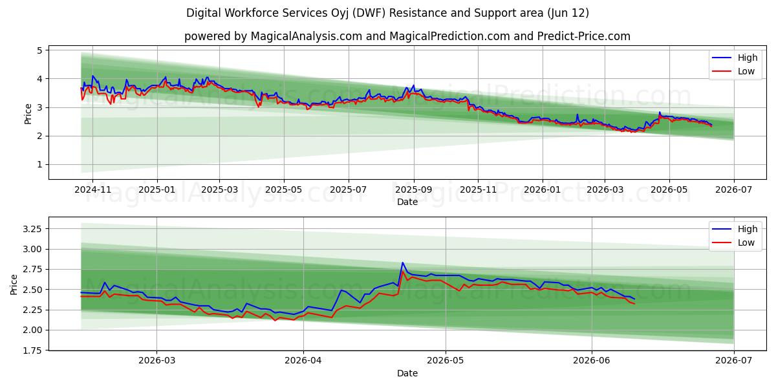Click the 'Date' axis label under top chart
The image size is (776, 388).
click(x=407, y=202)
